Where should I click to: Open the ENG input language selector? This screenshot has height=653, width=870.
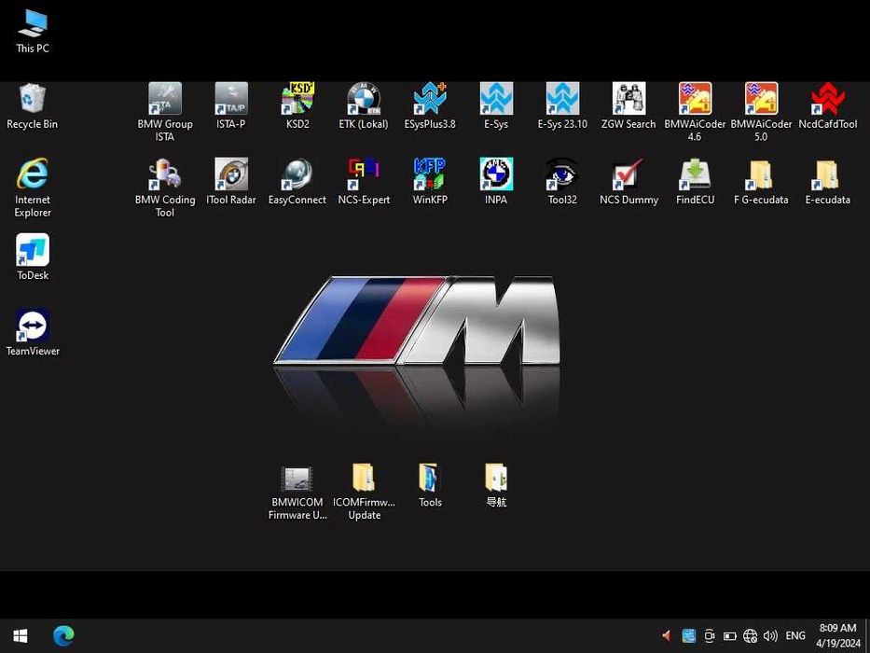[x=795, y=636]
